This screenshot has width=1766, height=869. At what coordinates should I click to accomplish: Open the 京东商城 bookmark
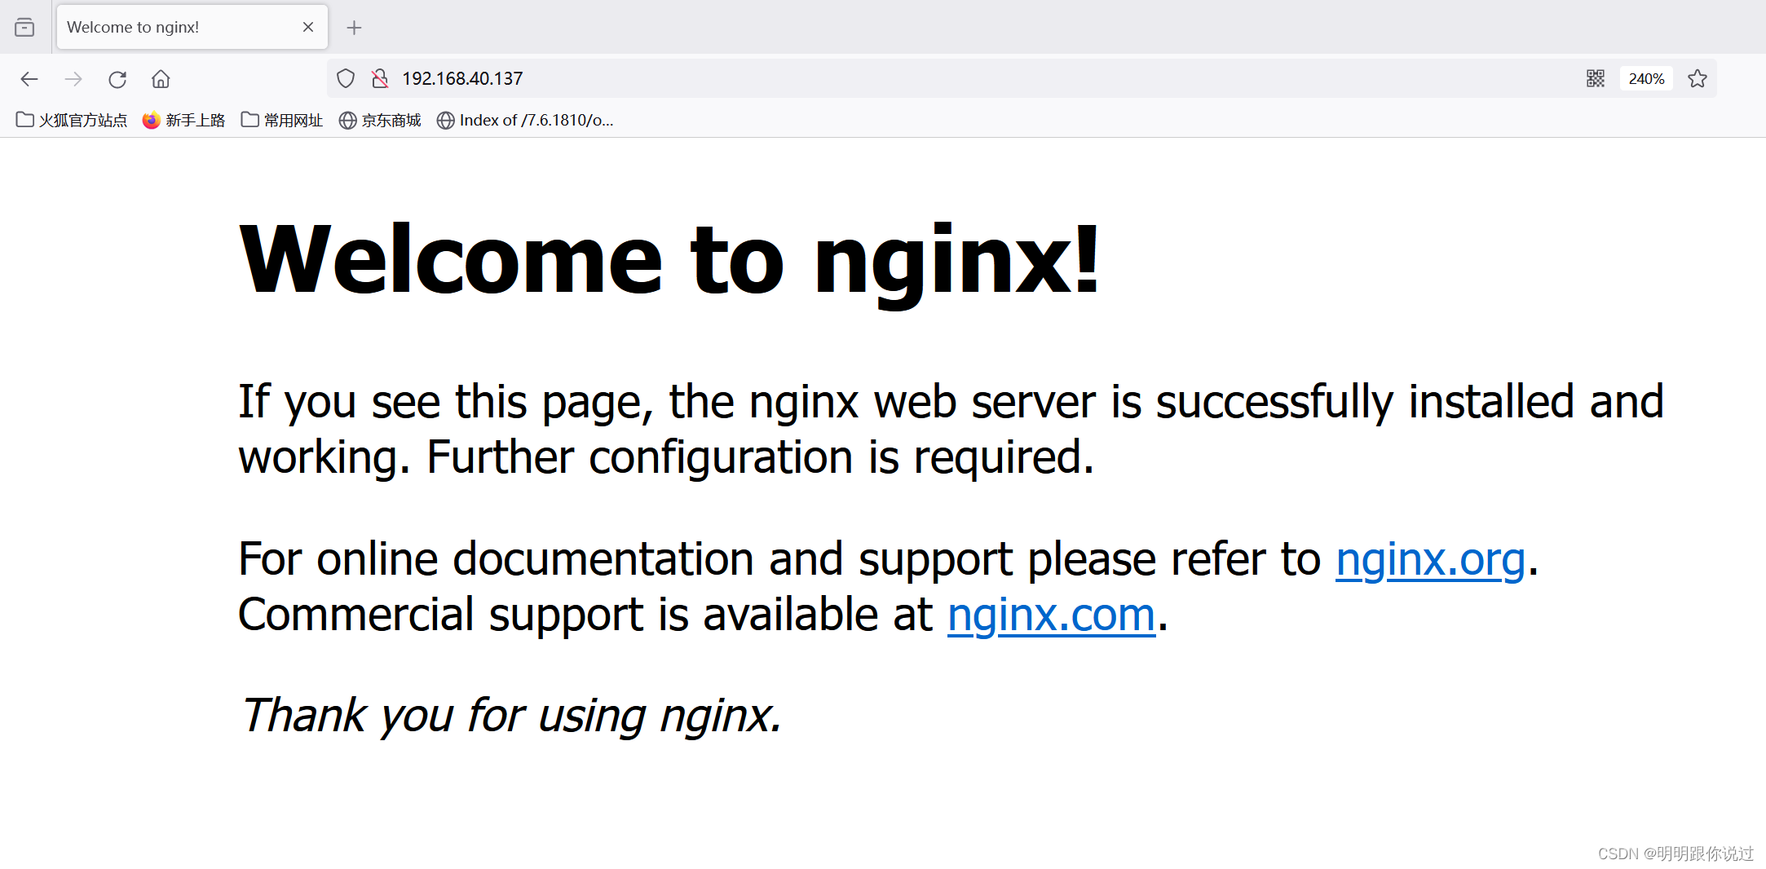tap(380, 121)
